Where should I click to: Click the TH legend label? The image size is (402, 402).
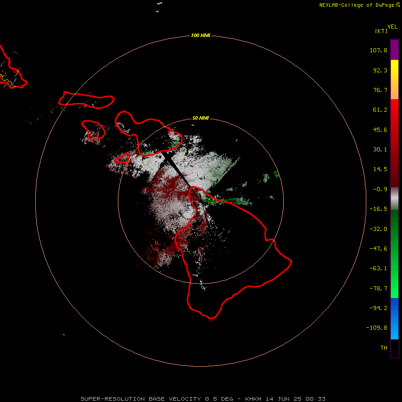[384, 348]
